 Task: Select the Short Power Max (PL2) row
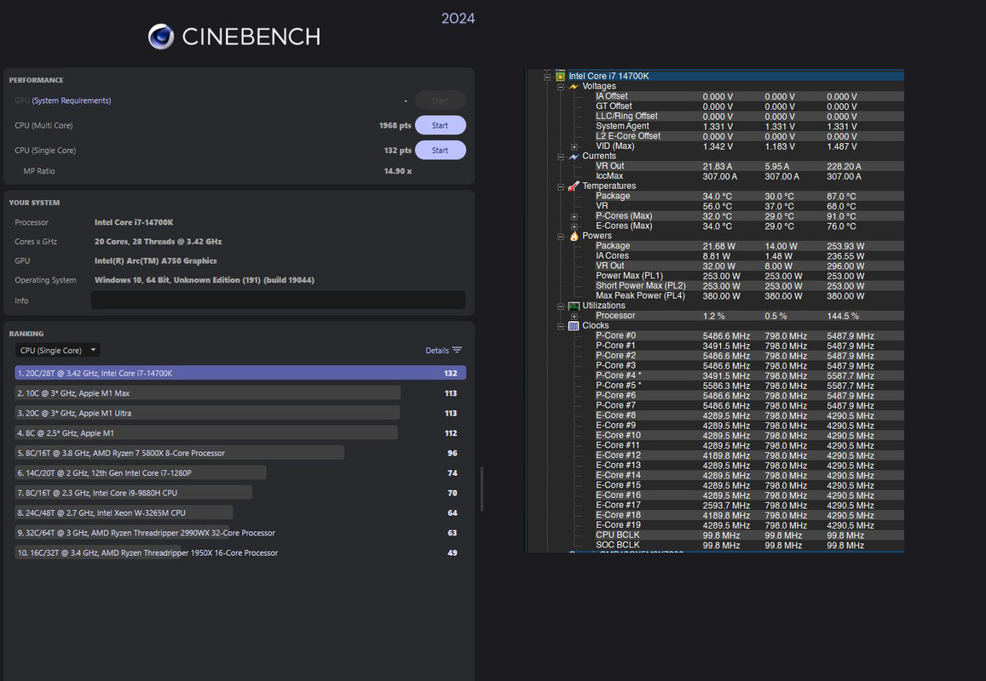click(748, 286)
